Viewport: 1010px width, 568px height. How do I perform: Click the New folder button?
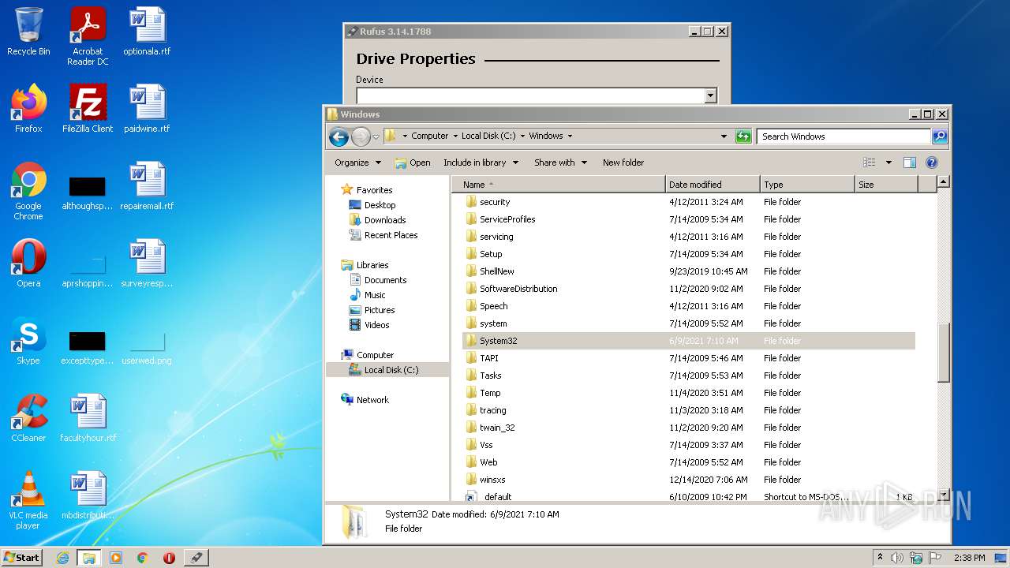point(623,163)
